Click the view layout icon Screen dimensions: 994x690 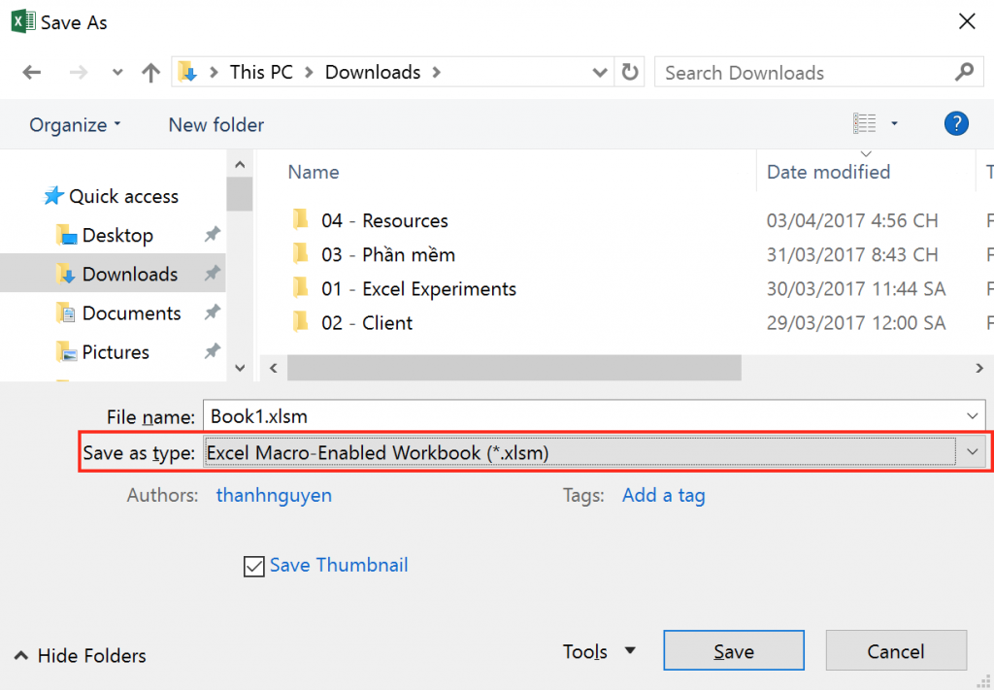click(865, 124)
